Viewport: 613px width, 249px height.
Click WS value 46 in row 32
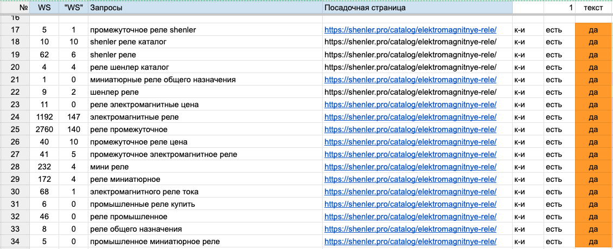pos(44,217)
